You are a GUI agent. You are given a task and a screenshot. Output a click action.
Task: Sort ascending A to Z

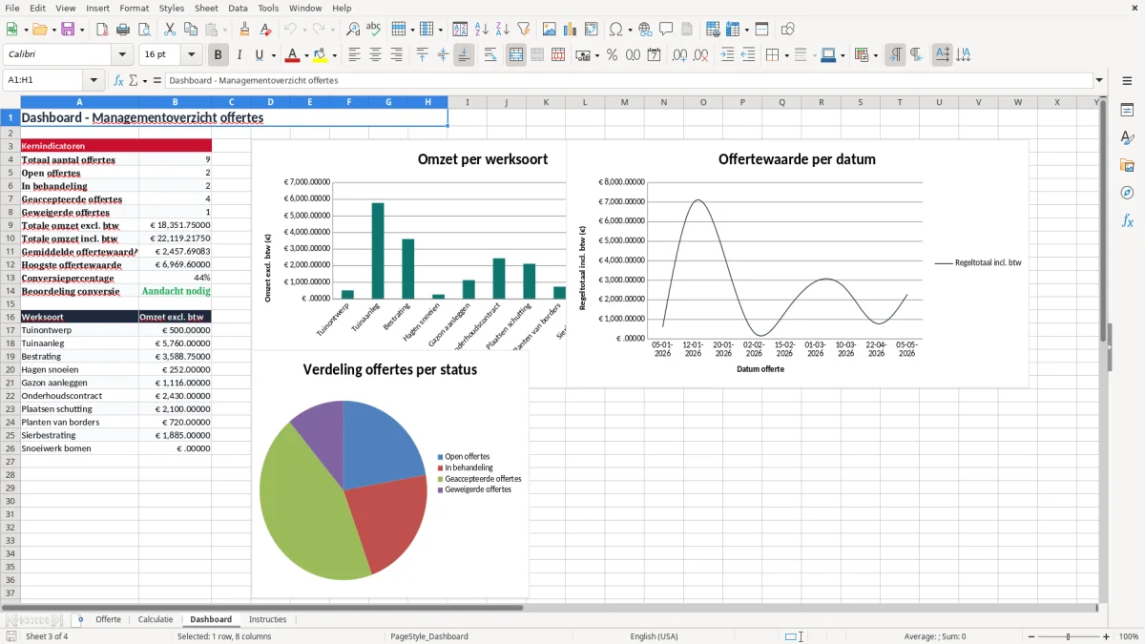pos(482,30)
